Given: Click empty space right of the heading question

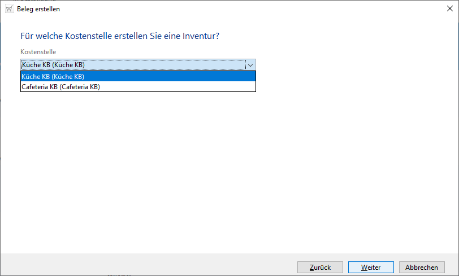Looking at the screenshot, I should (339, 36).
